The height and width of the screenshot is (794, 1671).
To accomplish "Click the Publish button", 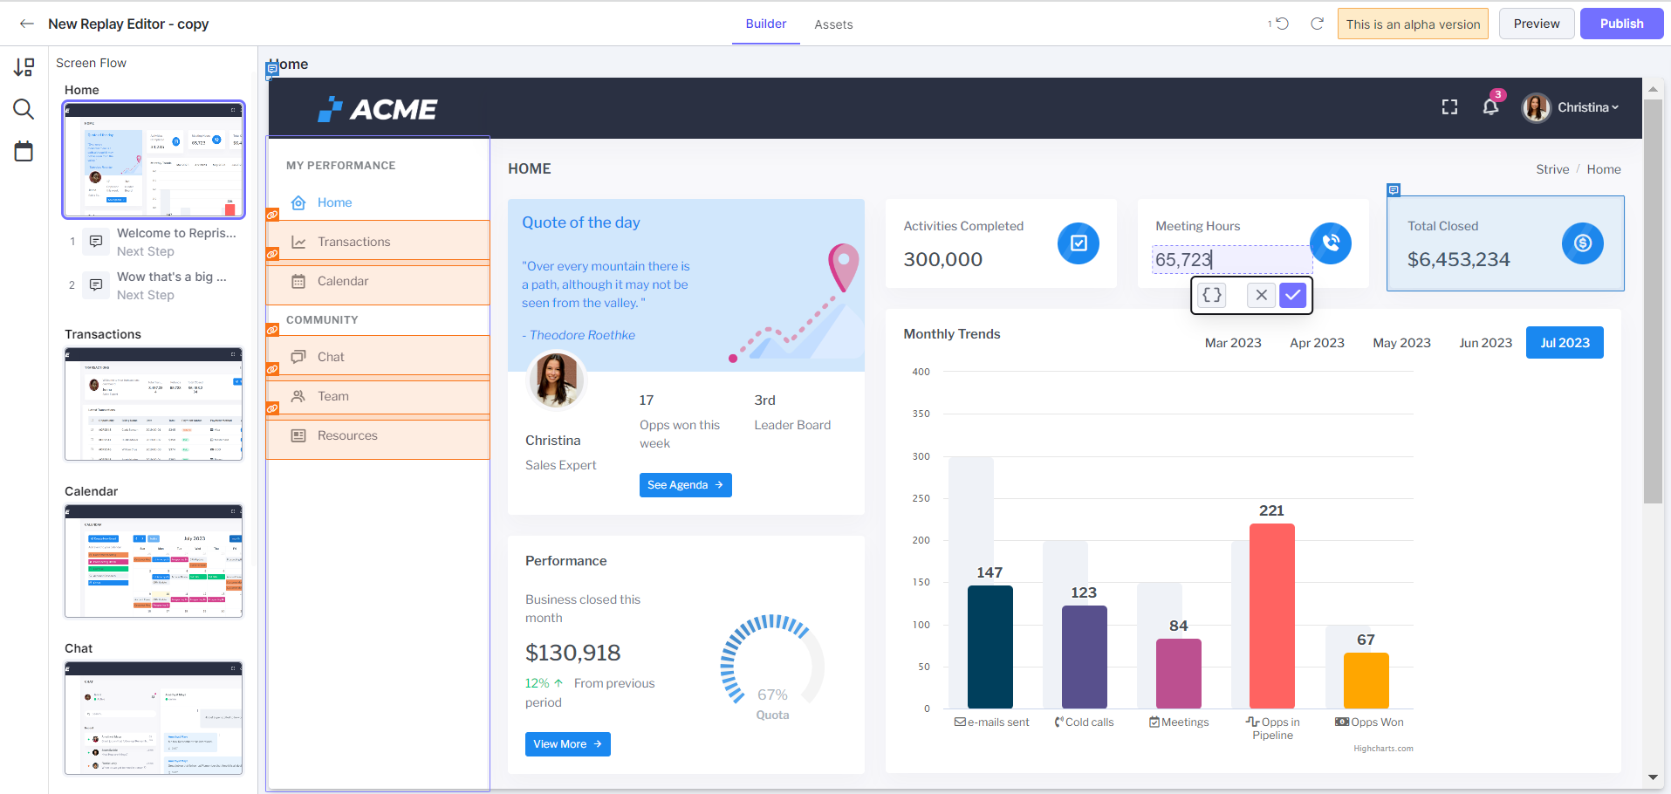I will [x=1621, y=24].
